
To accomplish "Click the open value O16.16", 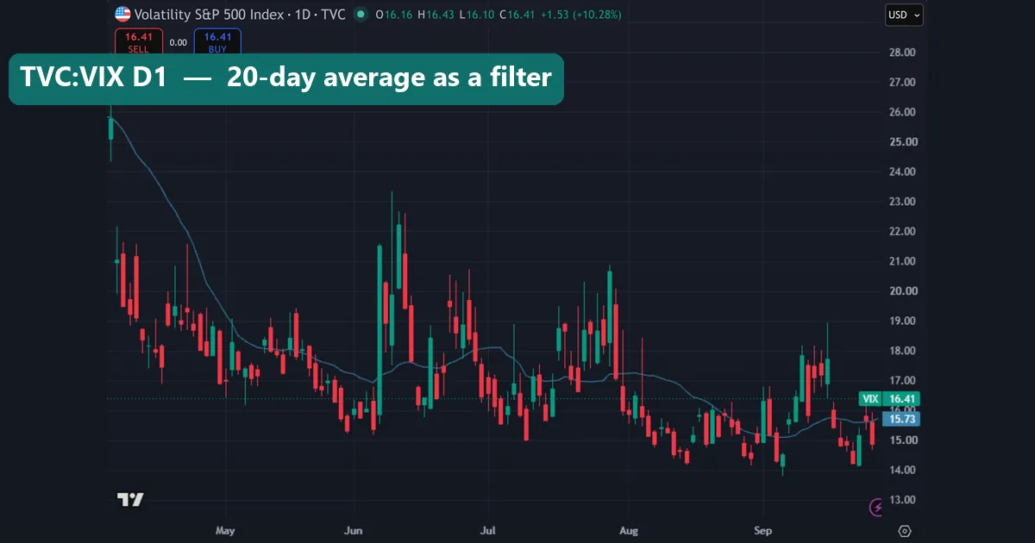I will [394, 15].
